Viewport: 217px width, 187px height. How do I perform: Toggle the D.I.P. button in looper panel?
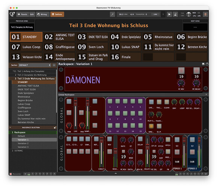pyautogui.click(x=159, y=126)
